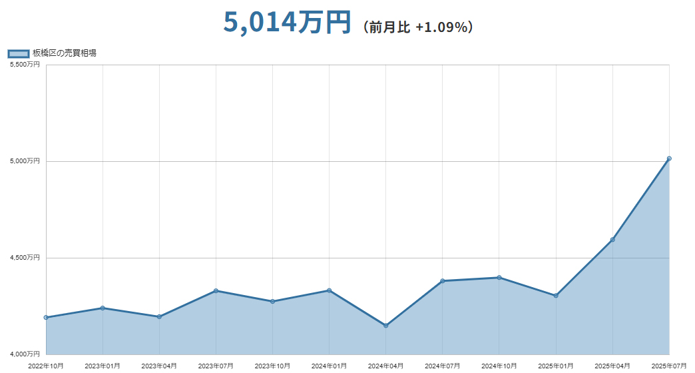Click the 5,000万円 axis label

[25, 161]
